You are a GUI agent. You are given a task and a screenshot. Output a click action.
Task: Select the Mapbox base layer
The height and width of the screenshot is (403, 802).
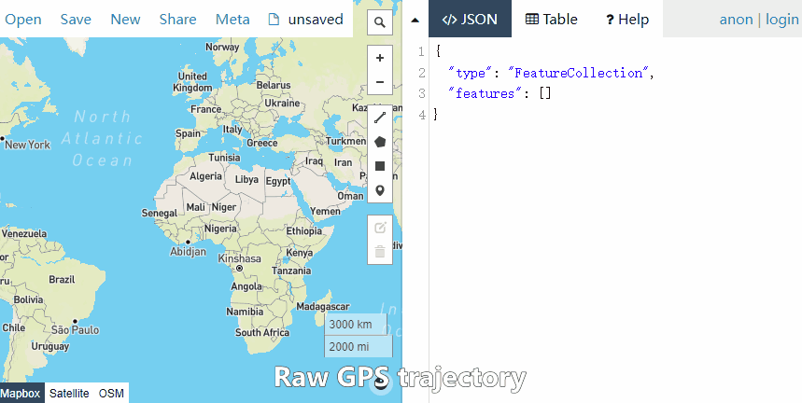click(x=20, y=394)
